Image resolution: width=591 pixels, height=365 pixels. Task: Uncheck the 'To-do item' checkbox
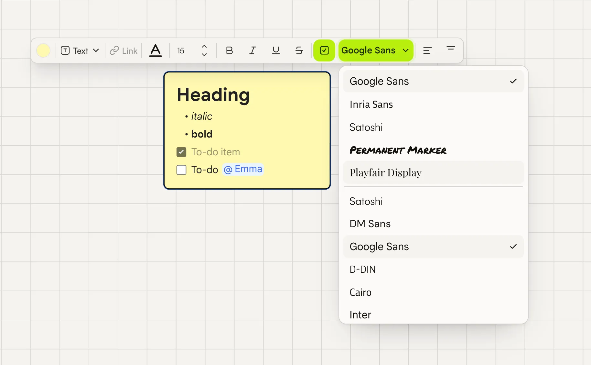(x=181, y=152)
